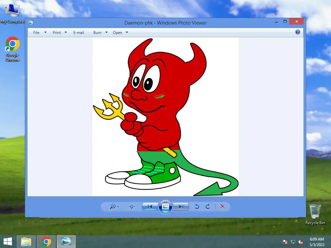
Task: Start the slide show
Action: pyautogui.click(x=165, y=206)
